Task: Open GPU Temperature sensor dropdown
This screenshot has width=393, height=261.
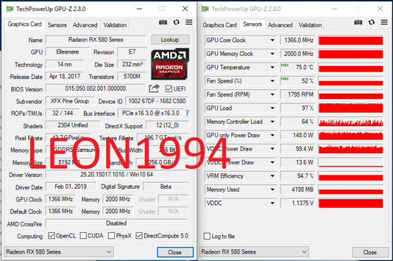Action: click(x=272, y=67)
